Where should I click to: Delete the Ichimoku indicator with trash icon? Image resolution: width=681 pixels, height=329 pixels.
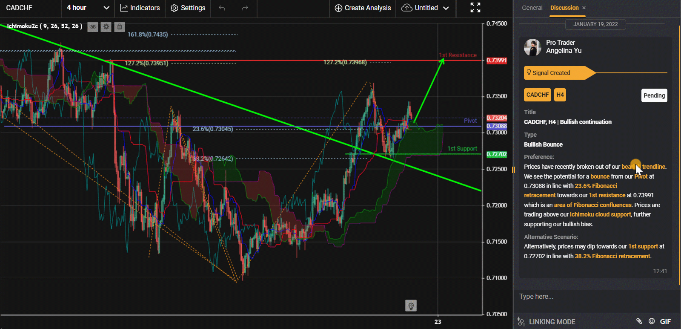click(120, 26)
